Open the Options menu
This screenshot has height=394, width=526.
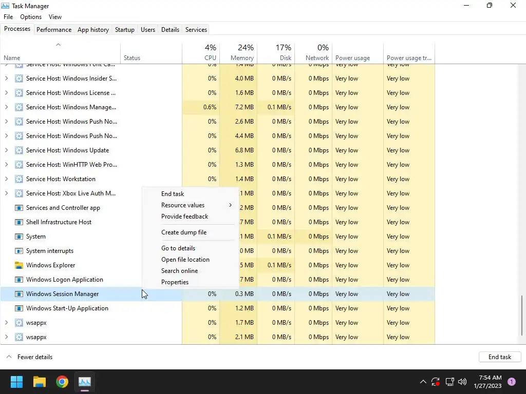31,17
